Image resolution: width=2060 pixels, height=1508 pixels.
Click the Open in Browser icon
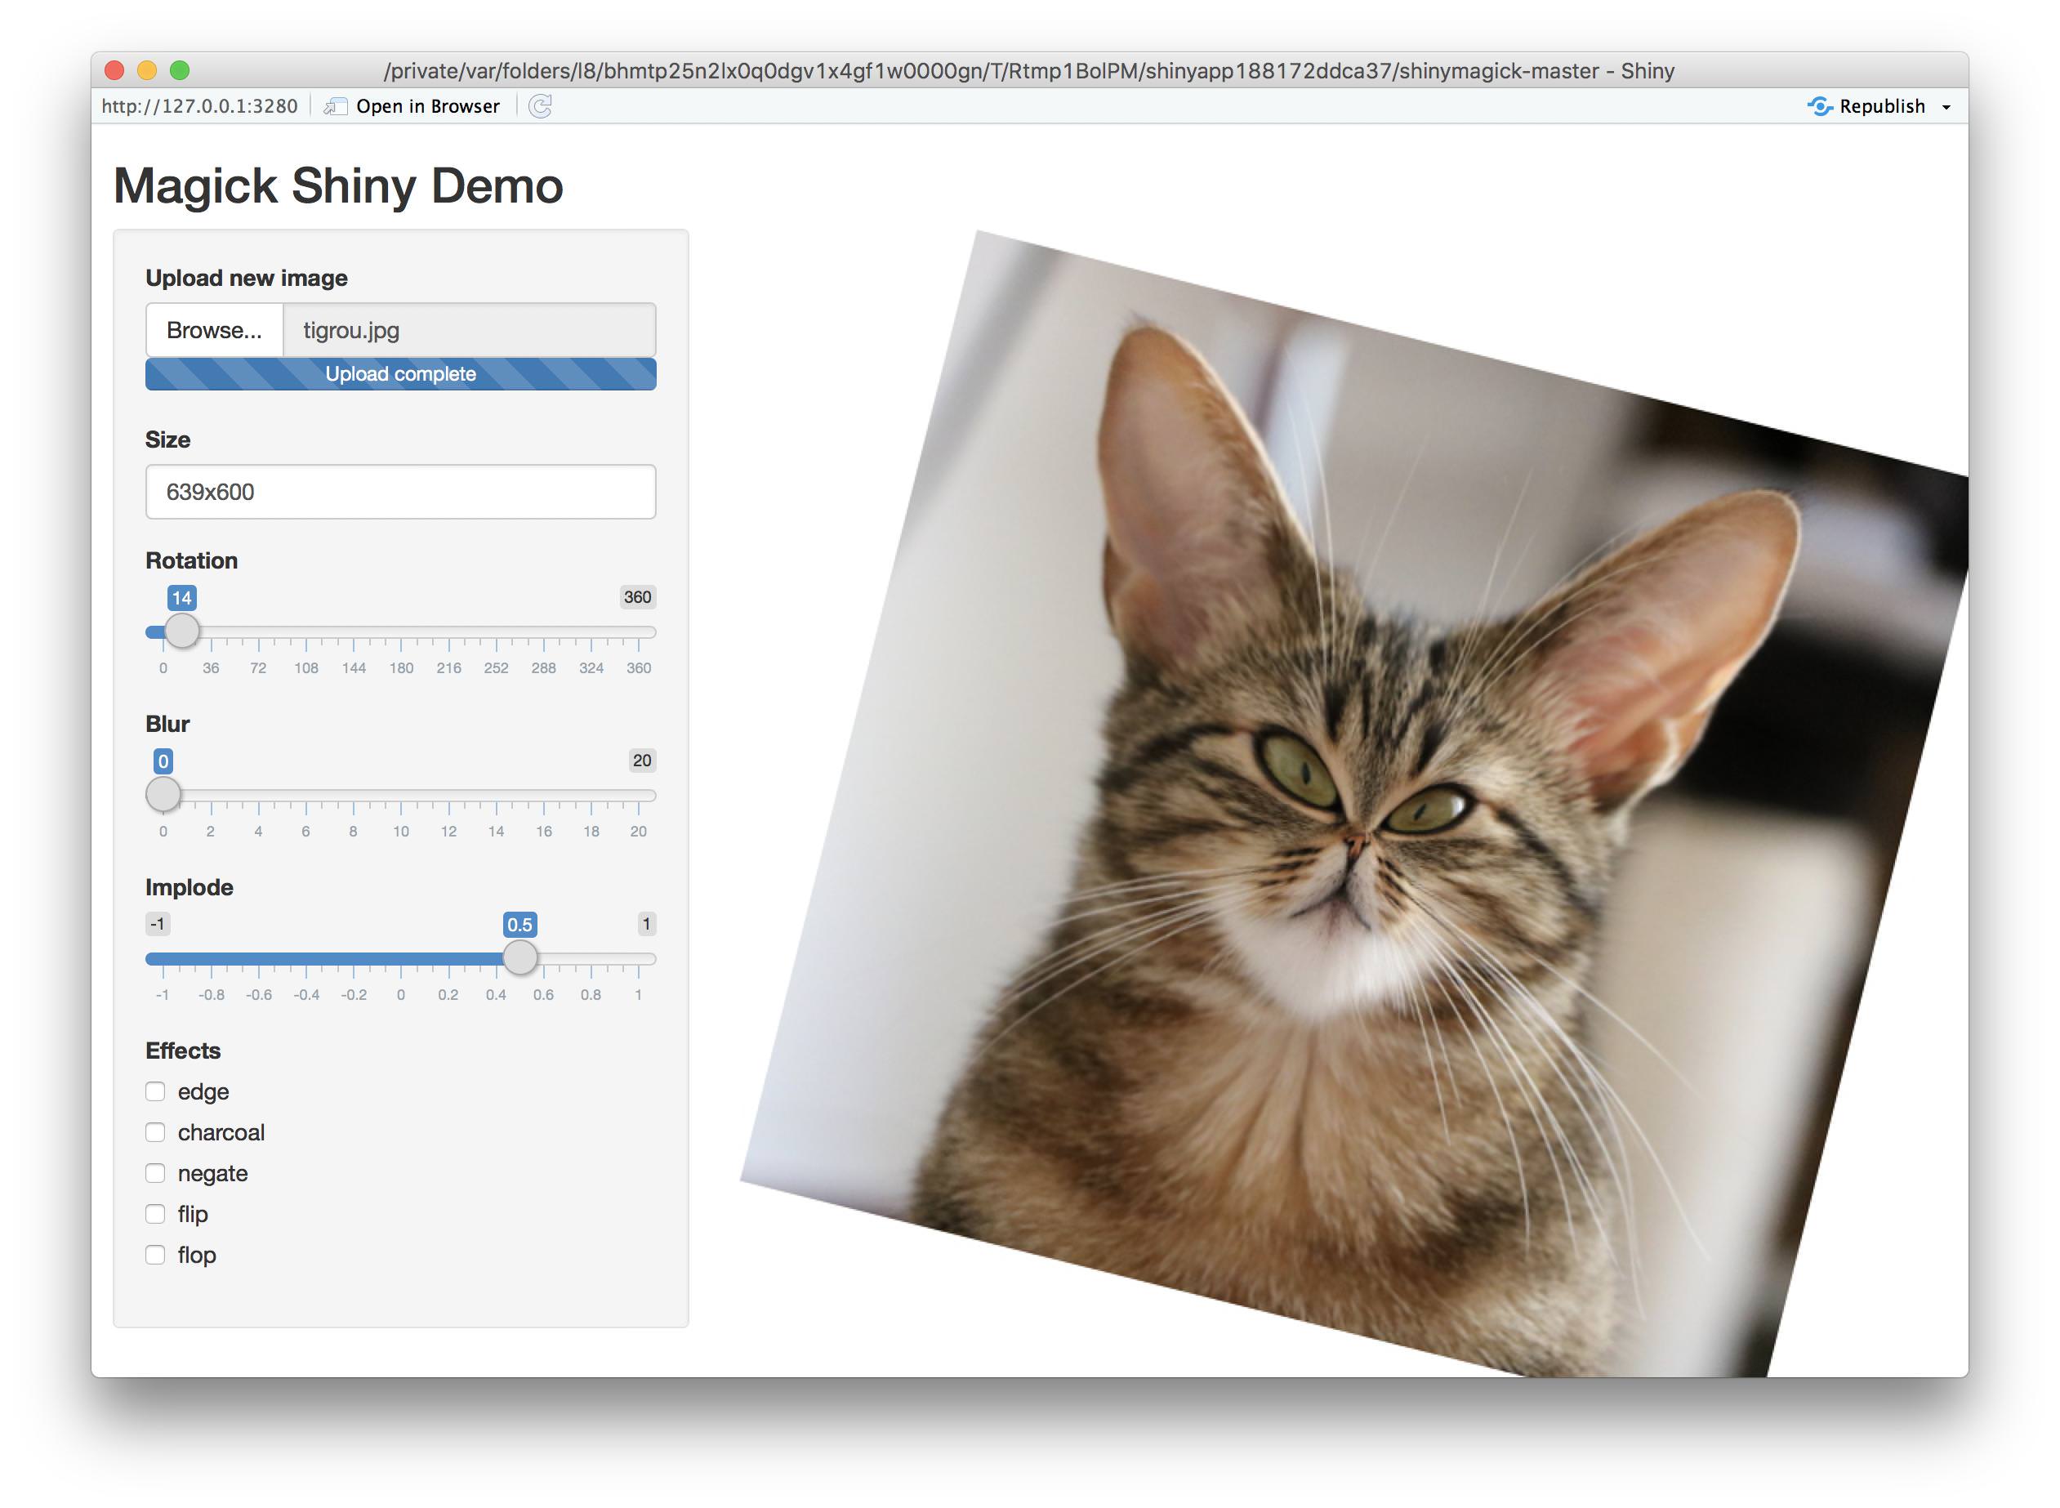pyautogui.click(x=336, y=107)
